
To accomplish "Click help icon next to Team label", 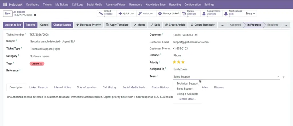I will click(158, 76).
